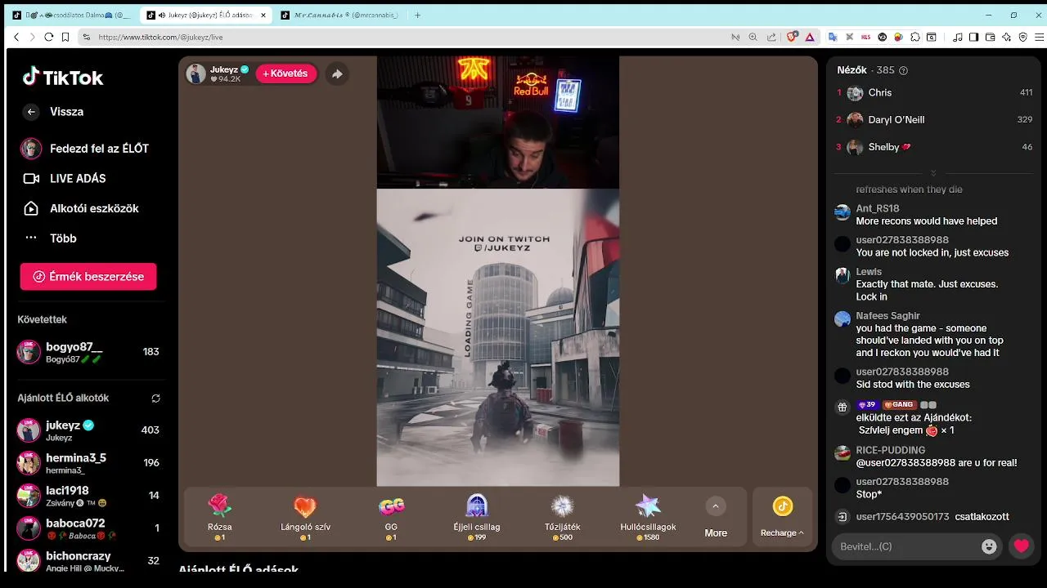
Task: Open hermina3_5 live channel
Action: click(x=88, y=463)
